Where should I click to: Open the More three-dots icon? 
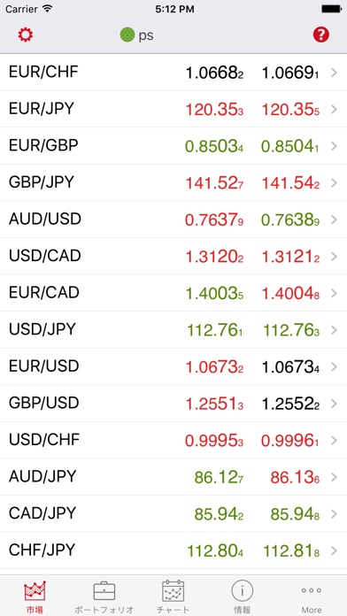tap(312, 590)
